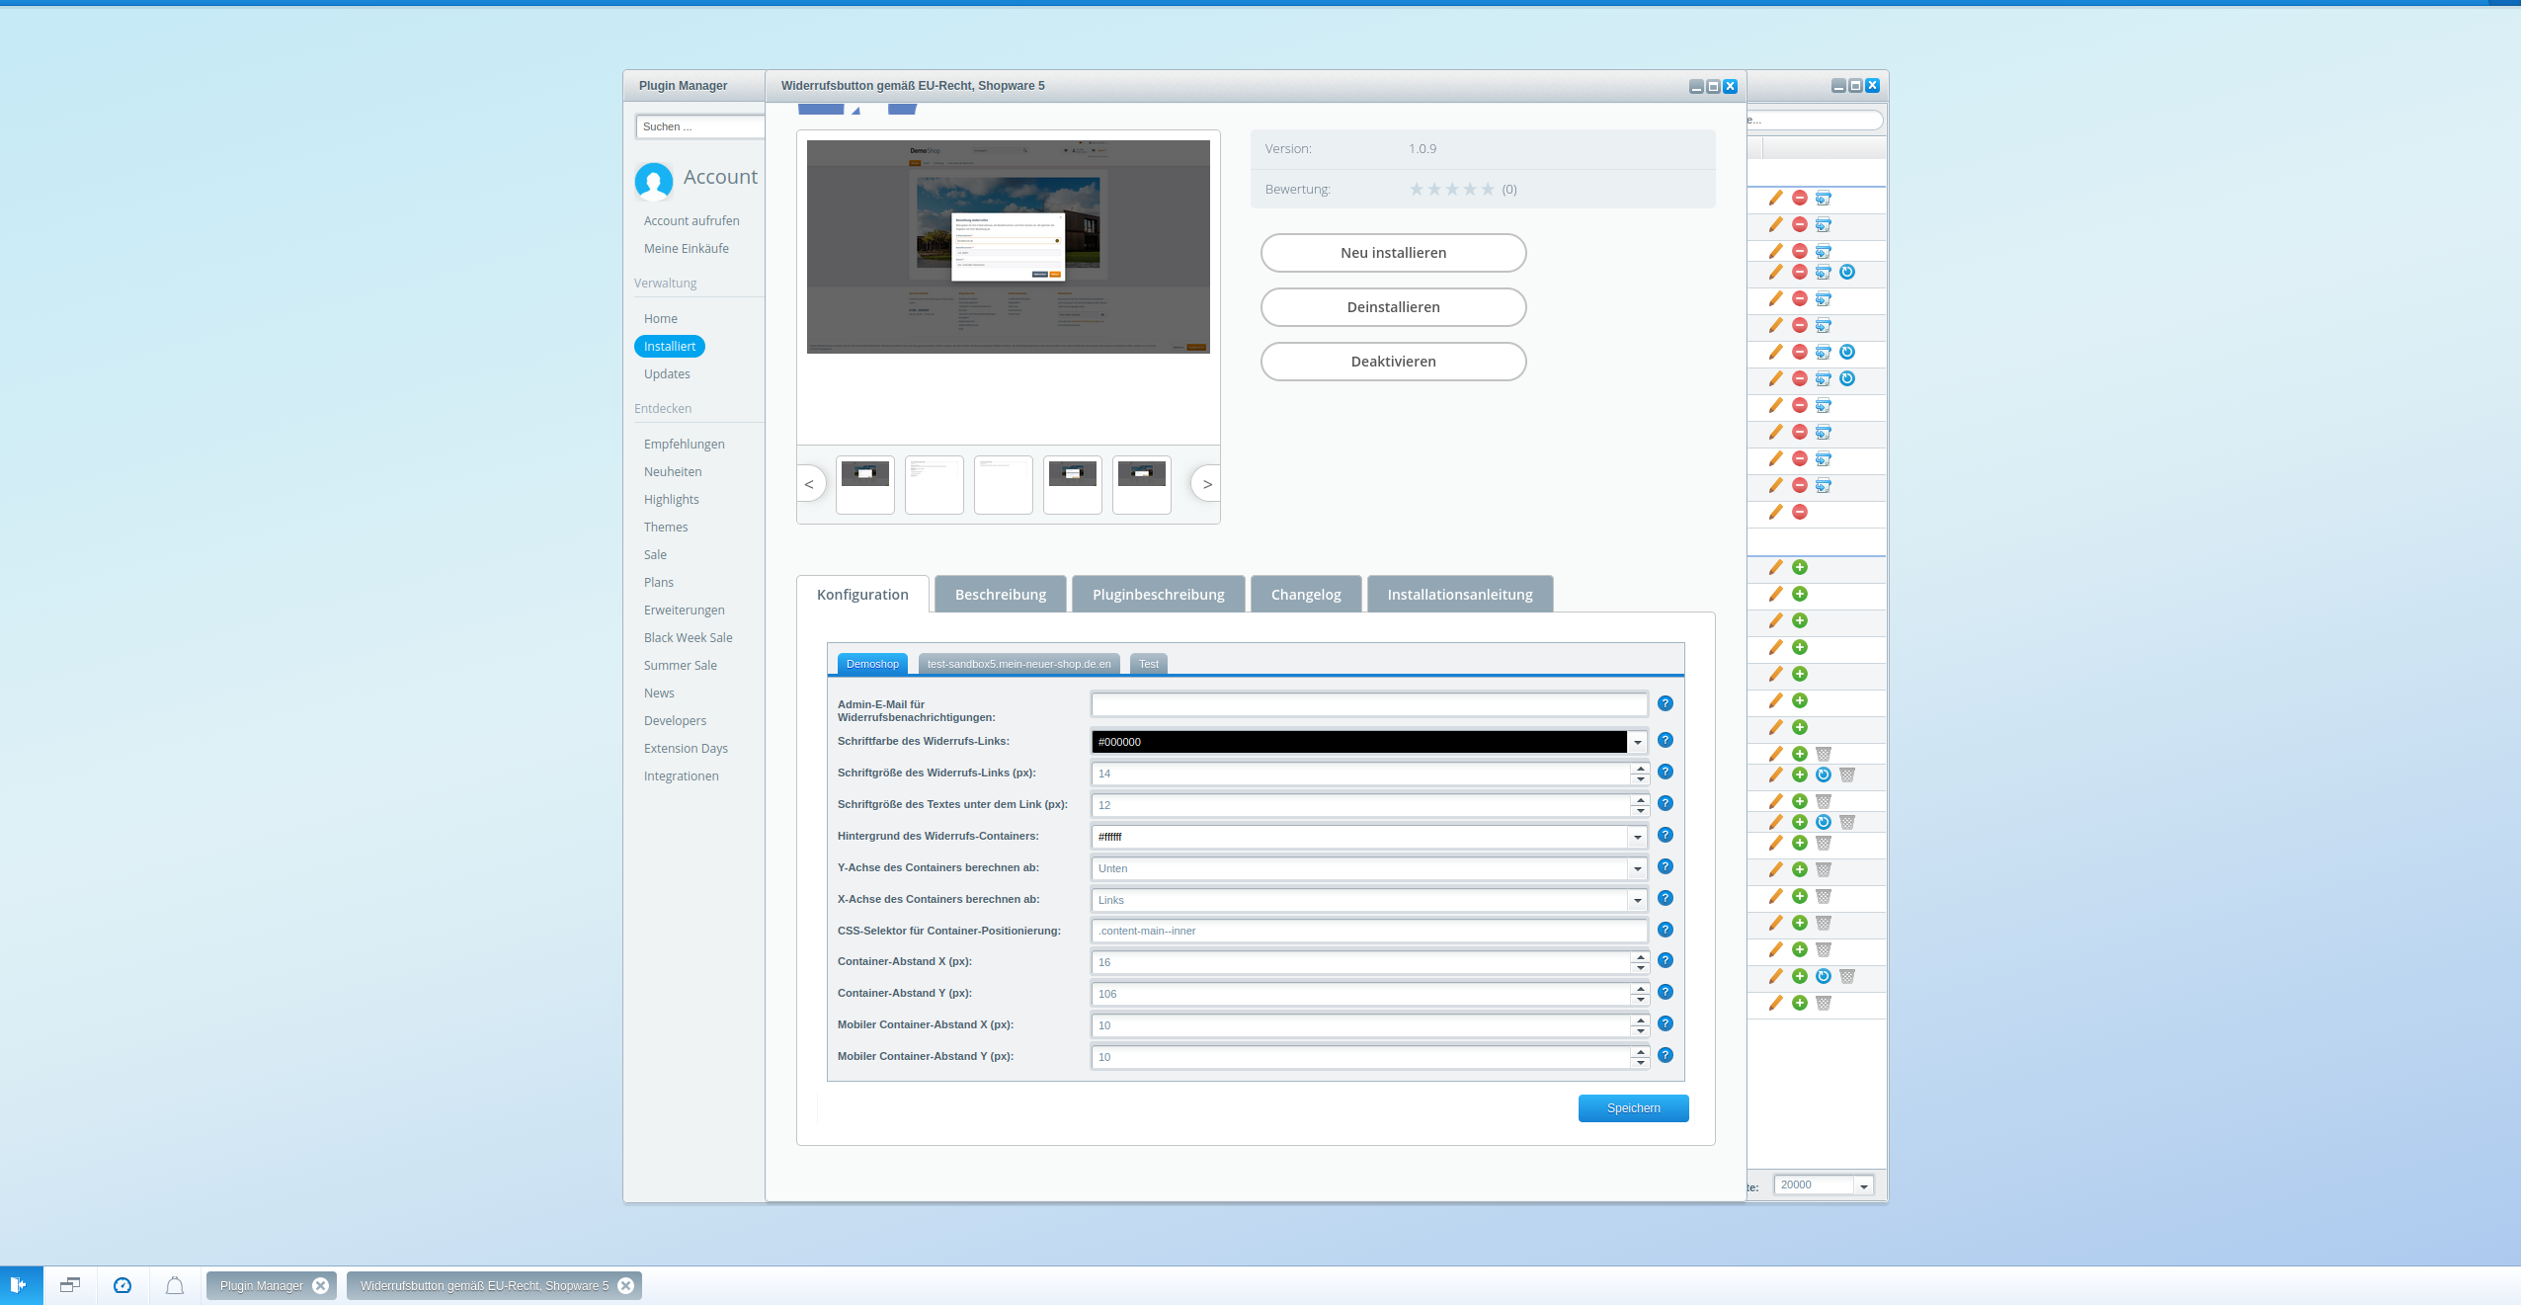The width and height of the screenshot is (2521, 1305).
Task: Open Account aufrufen link
Action: click(x=691, y=220)
